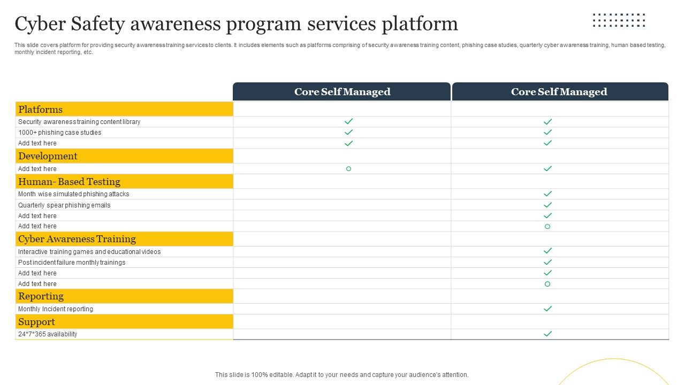The image size is (685, 385).
Task: Click 'Post incident failure monthly trainings' label
Action: coord(72,263)
